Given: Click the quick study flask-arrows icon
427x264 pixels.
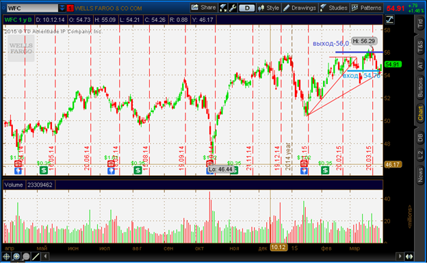Looking at the screenshot, I should point(223,8).
